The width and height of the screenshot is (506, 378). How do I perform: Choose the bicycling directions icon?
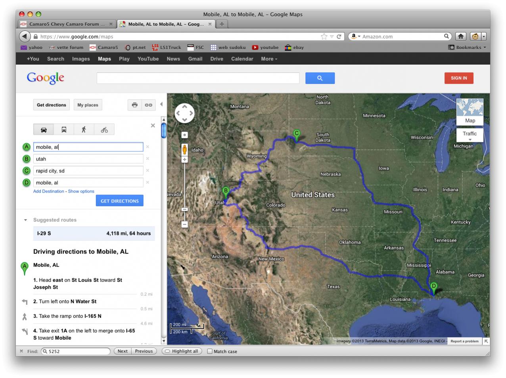[104, 130]
